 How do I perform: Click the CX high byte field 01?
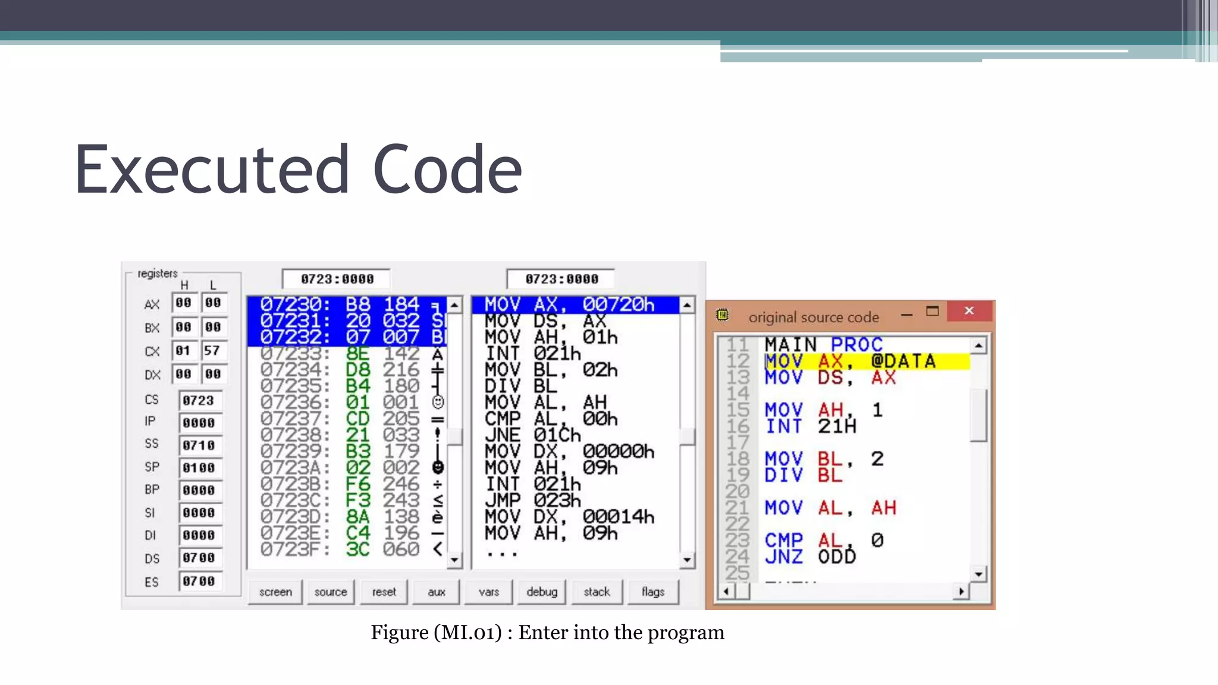(184, 350)
